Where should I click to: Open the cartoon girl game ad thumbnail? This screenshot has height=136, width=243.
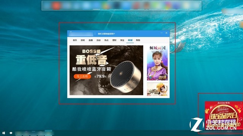click(157, 89)
